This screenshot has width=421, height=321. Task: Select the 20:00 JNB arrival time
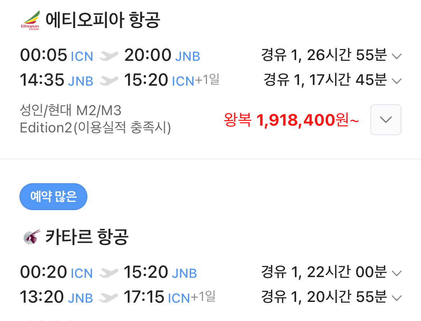(162, 56)
